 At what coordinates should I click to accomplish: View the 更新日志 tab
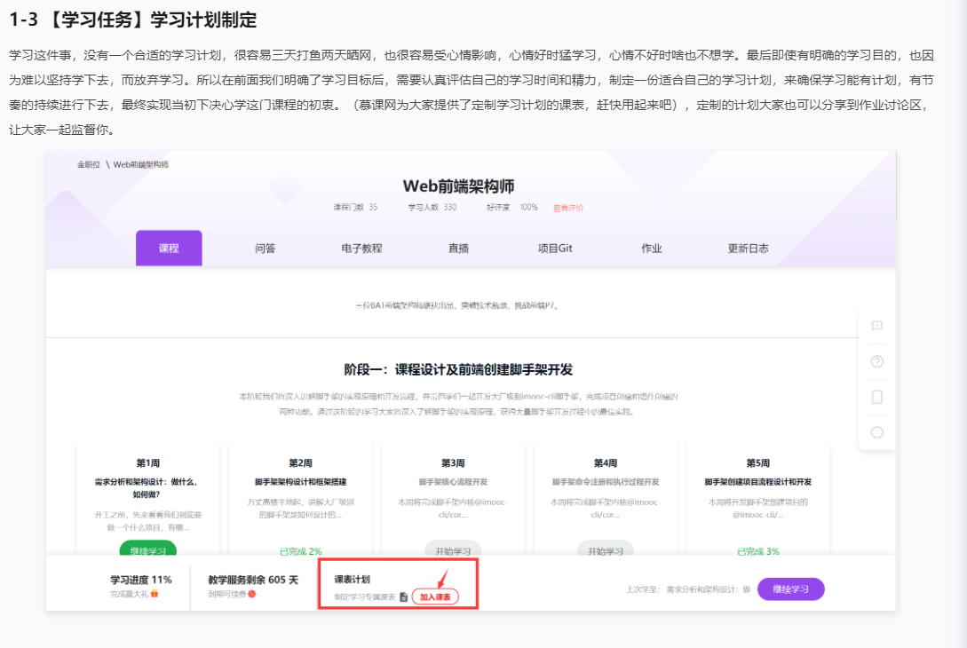click(748, 249)
